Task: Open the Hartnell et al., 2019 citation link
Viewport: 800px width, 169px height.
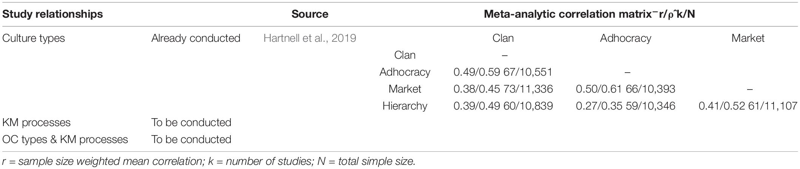Action: click(x=310, y=38)
